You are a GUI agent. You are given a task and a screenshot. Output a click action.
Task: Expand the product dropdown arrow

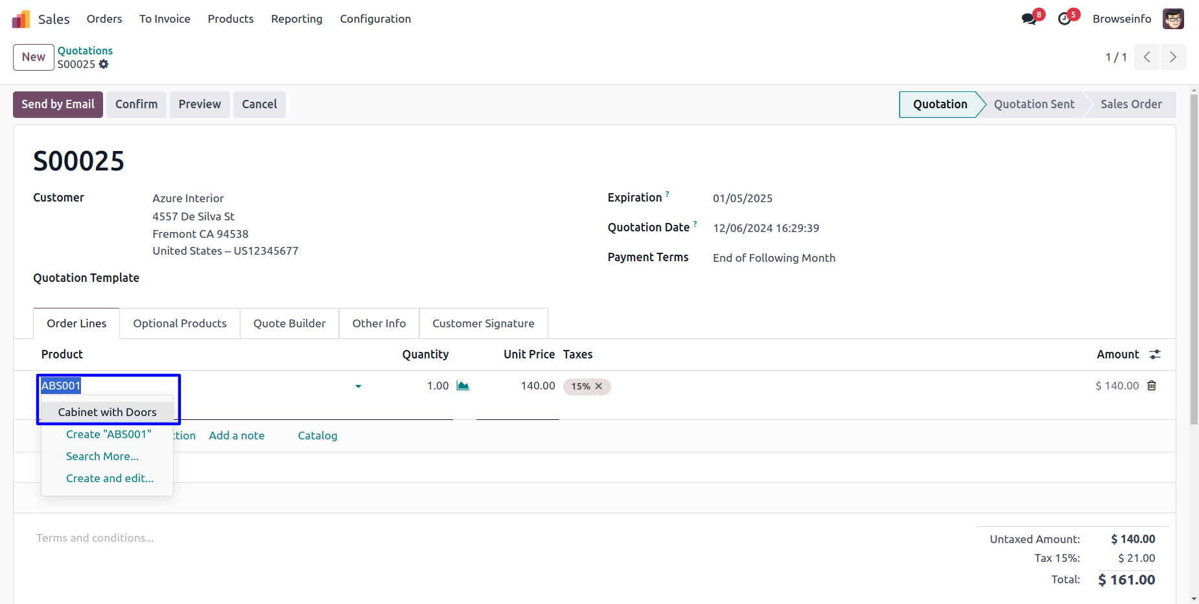(358, 386)
